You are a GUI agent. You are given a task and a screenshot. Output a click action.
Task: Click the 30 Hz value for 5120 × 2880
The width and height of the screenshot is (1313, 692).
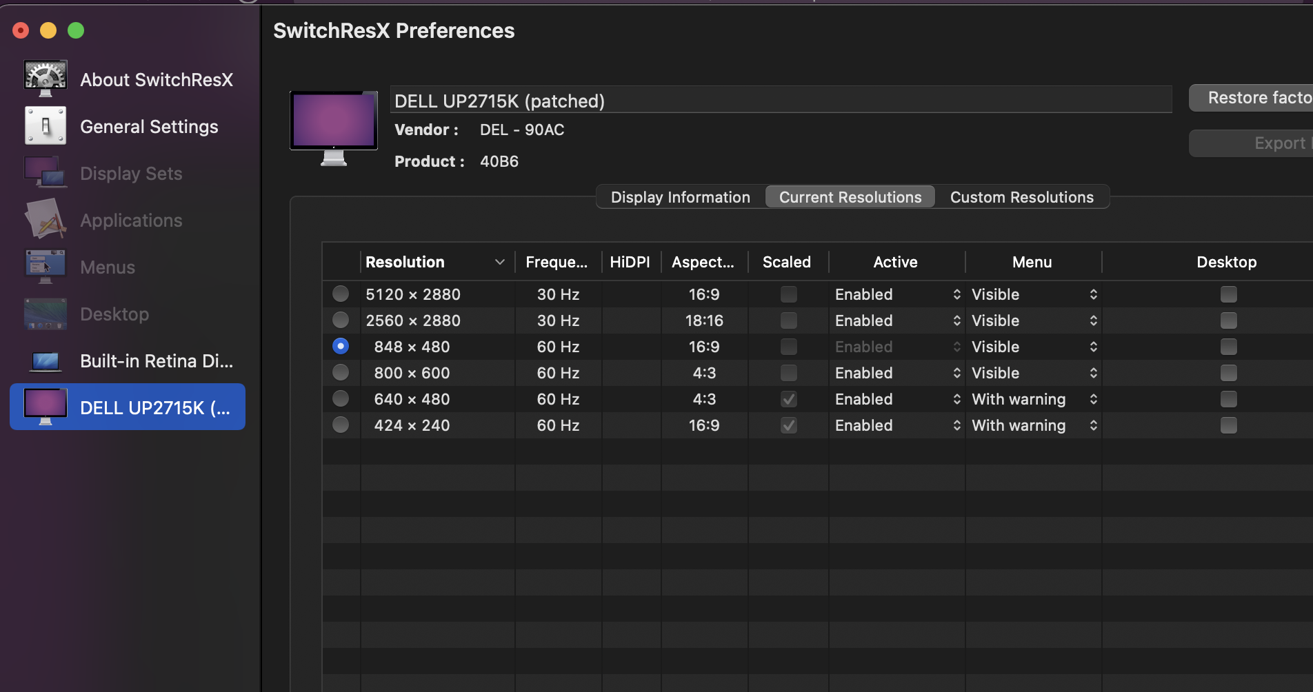[x=559, y=294]
